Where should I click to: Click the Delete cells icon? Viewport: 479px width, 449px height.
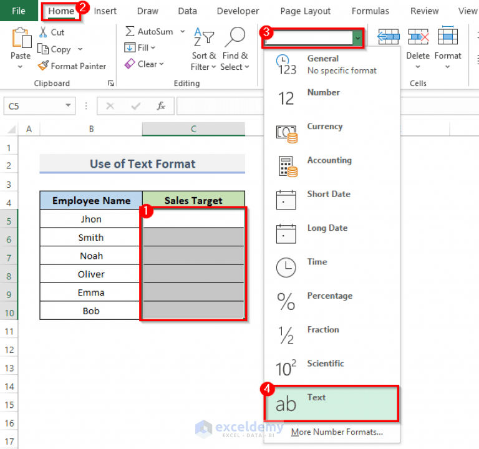(419, 37)
